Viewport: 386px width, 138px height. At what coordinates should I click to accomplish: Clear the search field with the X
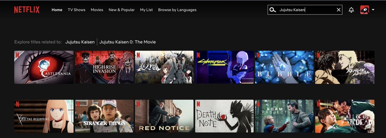point(338,10)
